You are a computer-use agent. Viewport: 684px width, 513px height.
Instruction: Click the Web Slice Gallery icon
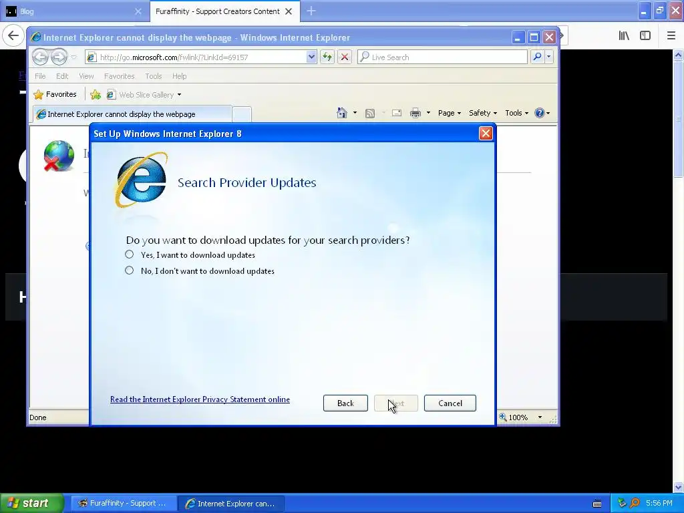coord(112,94)
